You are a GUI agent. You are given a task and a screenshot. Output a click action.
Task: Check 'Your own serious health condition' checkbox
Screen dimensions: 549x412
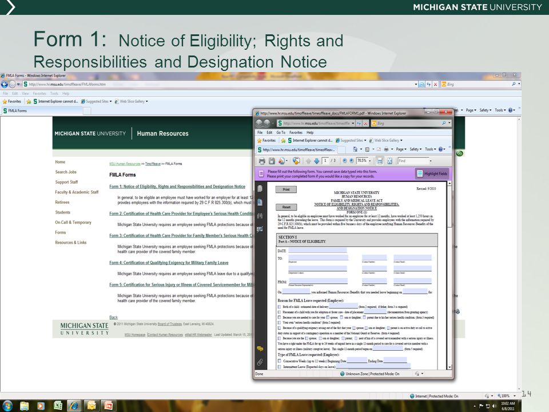click(280, 323)
